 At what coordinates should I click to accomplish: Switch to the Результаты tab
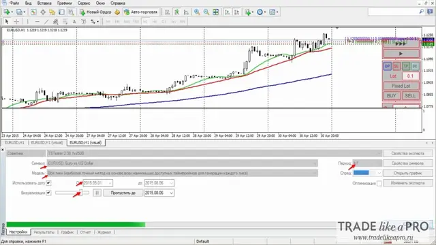click(44, 232)
